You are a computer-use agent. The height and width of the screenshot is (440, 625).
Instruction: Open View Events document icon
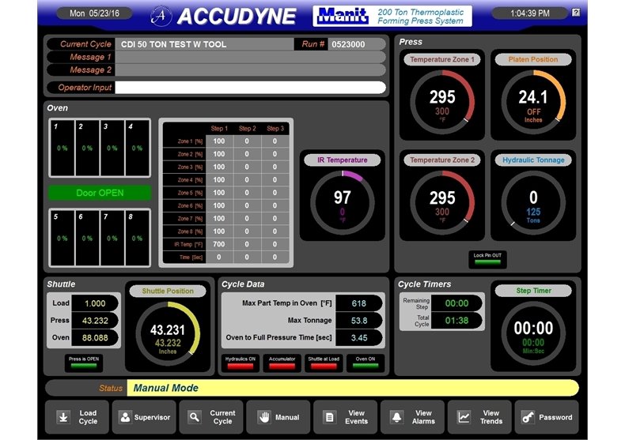coord(330,417)
